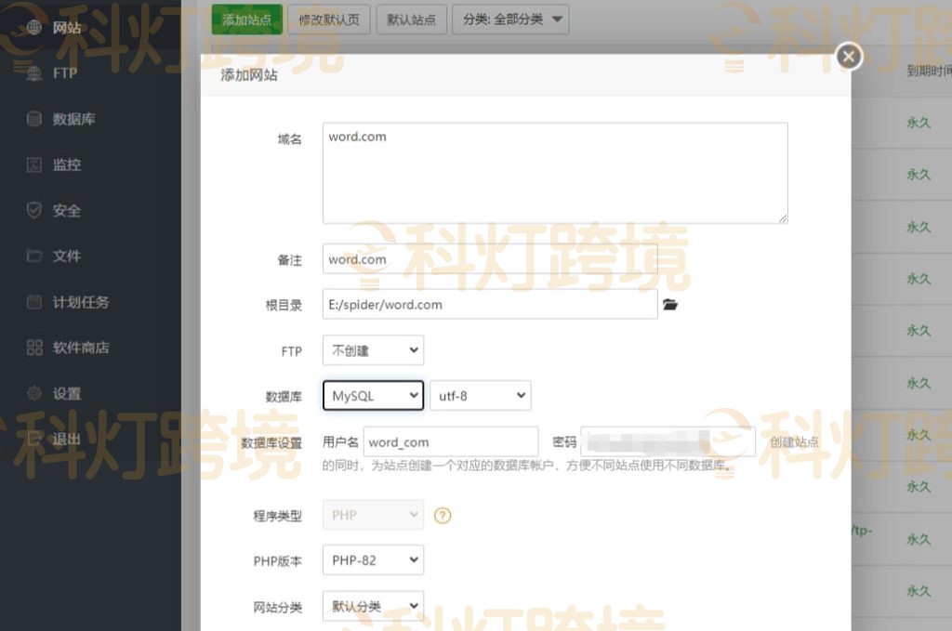The height and width of the screenshot is (631, 952).
Task: Click the 到期时间 column header
Action: pos(929,71)
